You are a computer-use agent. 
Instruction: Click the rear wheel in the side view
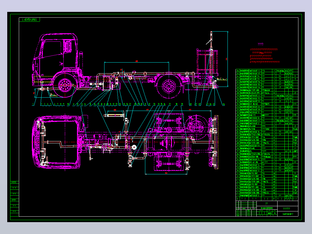tap(169, 86)
